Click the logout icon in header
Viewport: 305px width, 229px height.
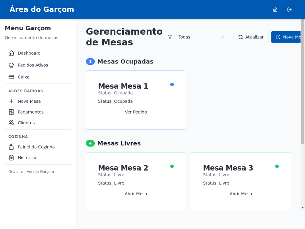click(x=290, y=10)
